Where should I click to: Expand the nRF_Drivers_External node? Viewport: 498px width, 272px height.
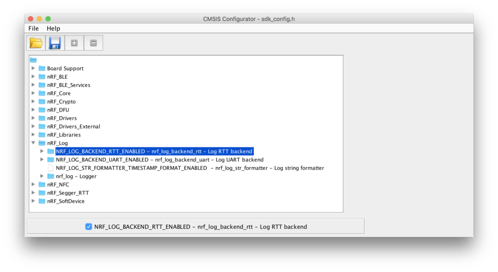click(33, 126)
